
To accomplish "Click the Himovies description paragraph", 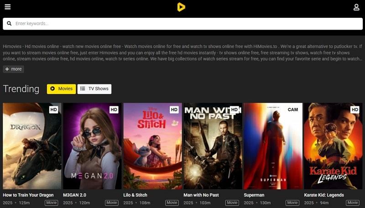I will (182, 52).
